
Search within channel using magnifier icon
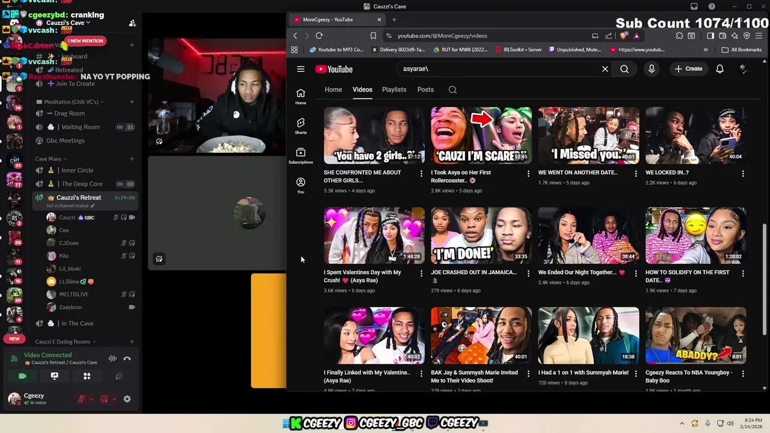point(453,90)
